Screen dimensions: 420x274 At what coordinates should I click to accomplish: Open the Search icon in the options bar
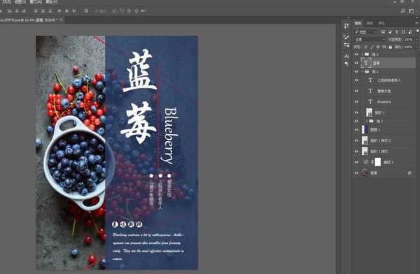[402, 11]
